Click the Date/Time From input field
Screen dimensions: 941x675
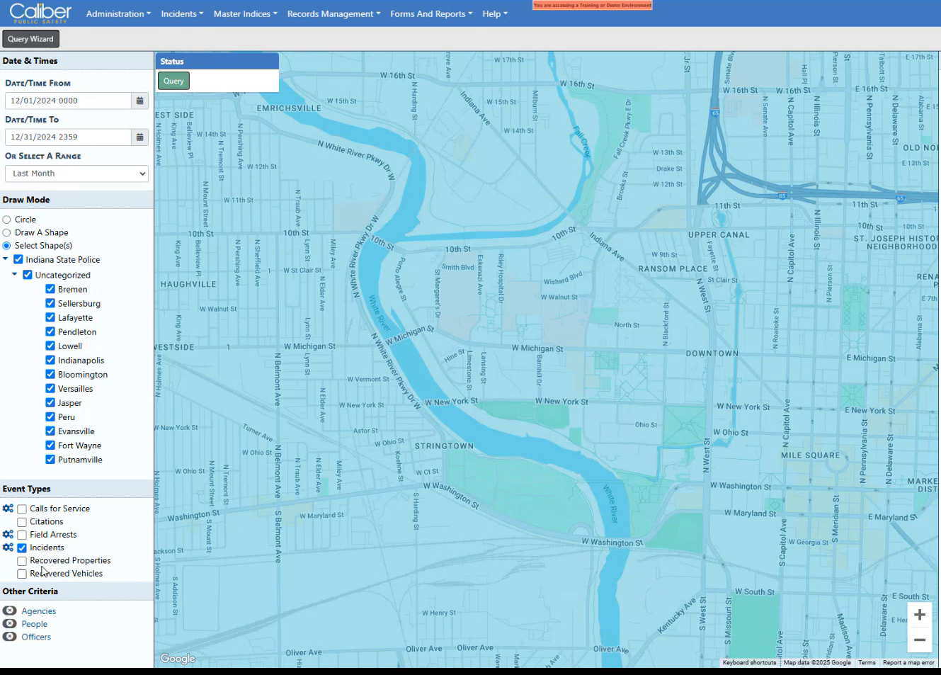tap(68, 101)
